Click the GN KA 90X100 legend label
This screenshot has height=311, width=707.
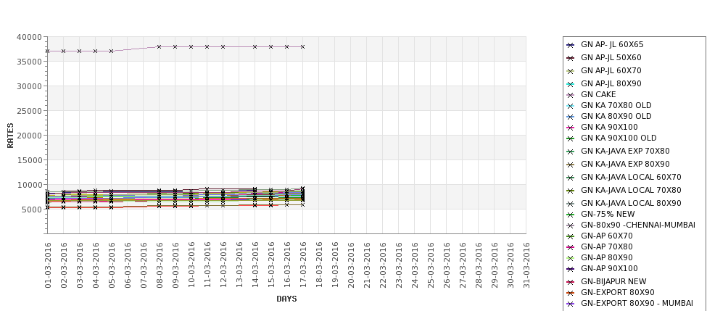[609, 127]
